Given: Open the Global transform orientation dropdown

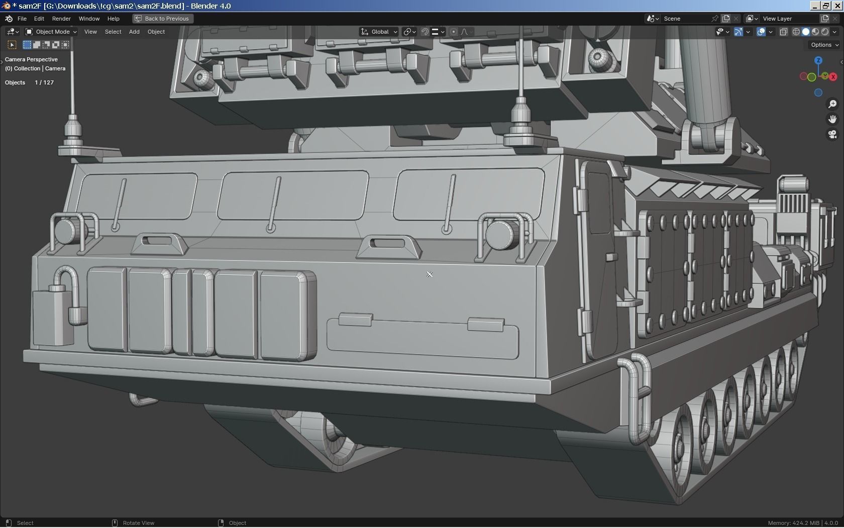Looking at the screenshot, I should 379,32.
